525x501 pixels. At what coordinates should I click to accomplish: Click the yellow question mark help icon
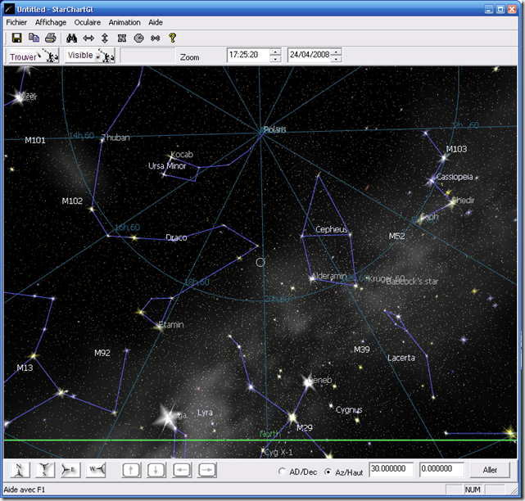click(173, 38)
